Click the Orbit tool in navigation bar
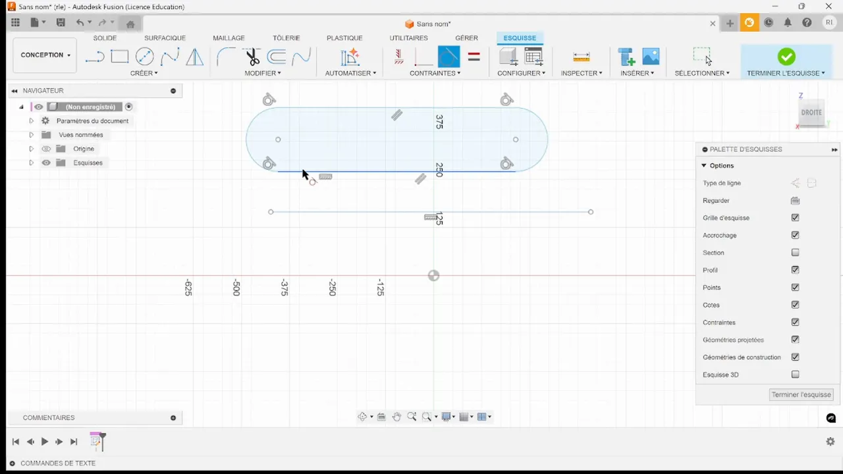The image size is (843, 474). (362, 417)
